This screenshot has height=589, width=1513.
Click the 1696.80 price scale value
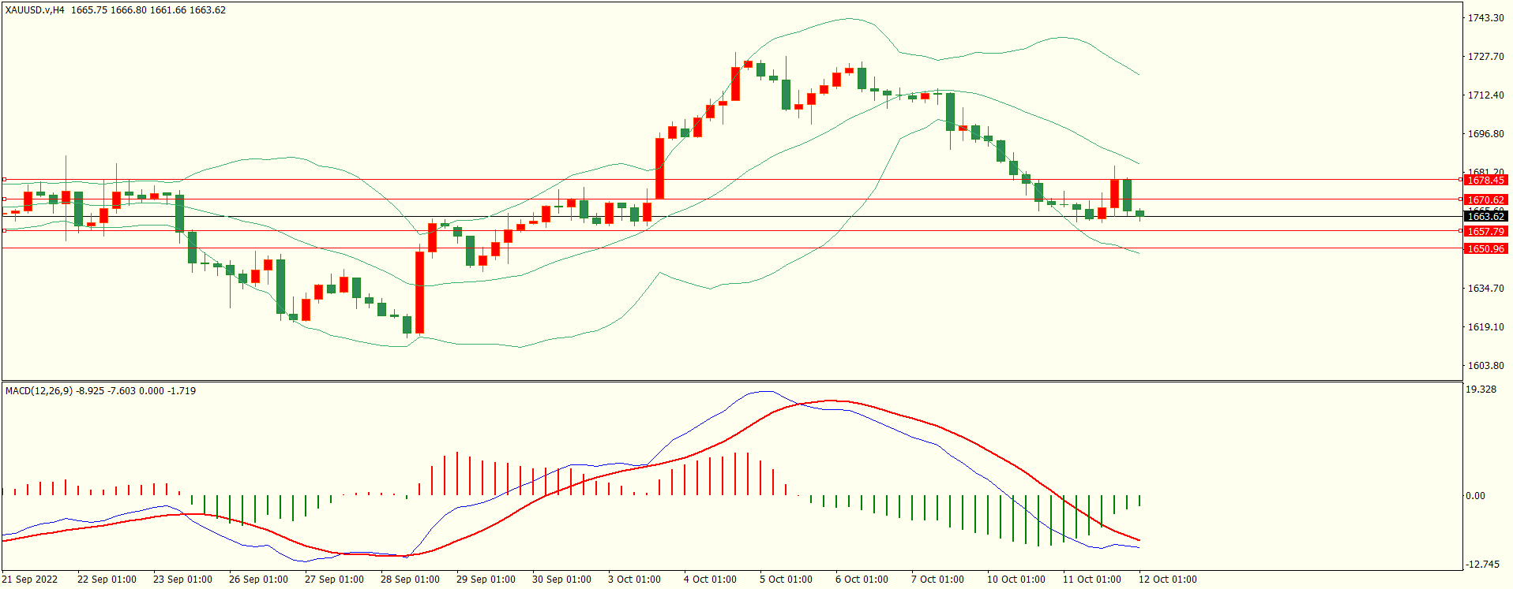[1485, 134]
